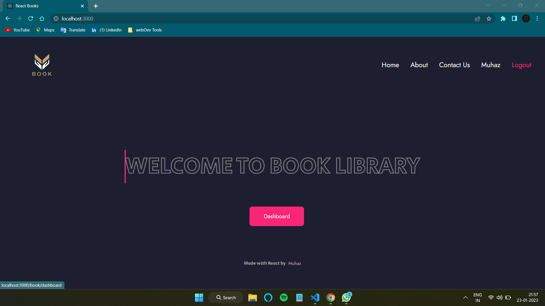Open Spotify from the taskbar

click(x=284, y=297)
